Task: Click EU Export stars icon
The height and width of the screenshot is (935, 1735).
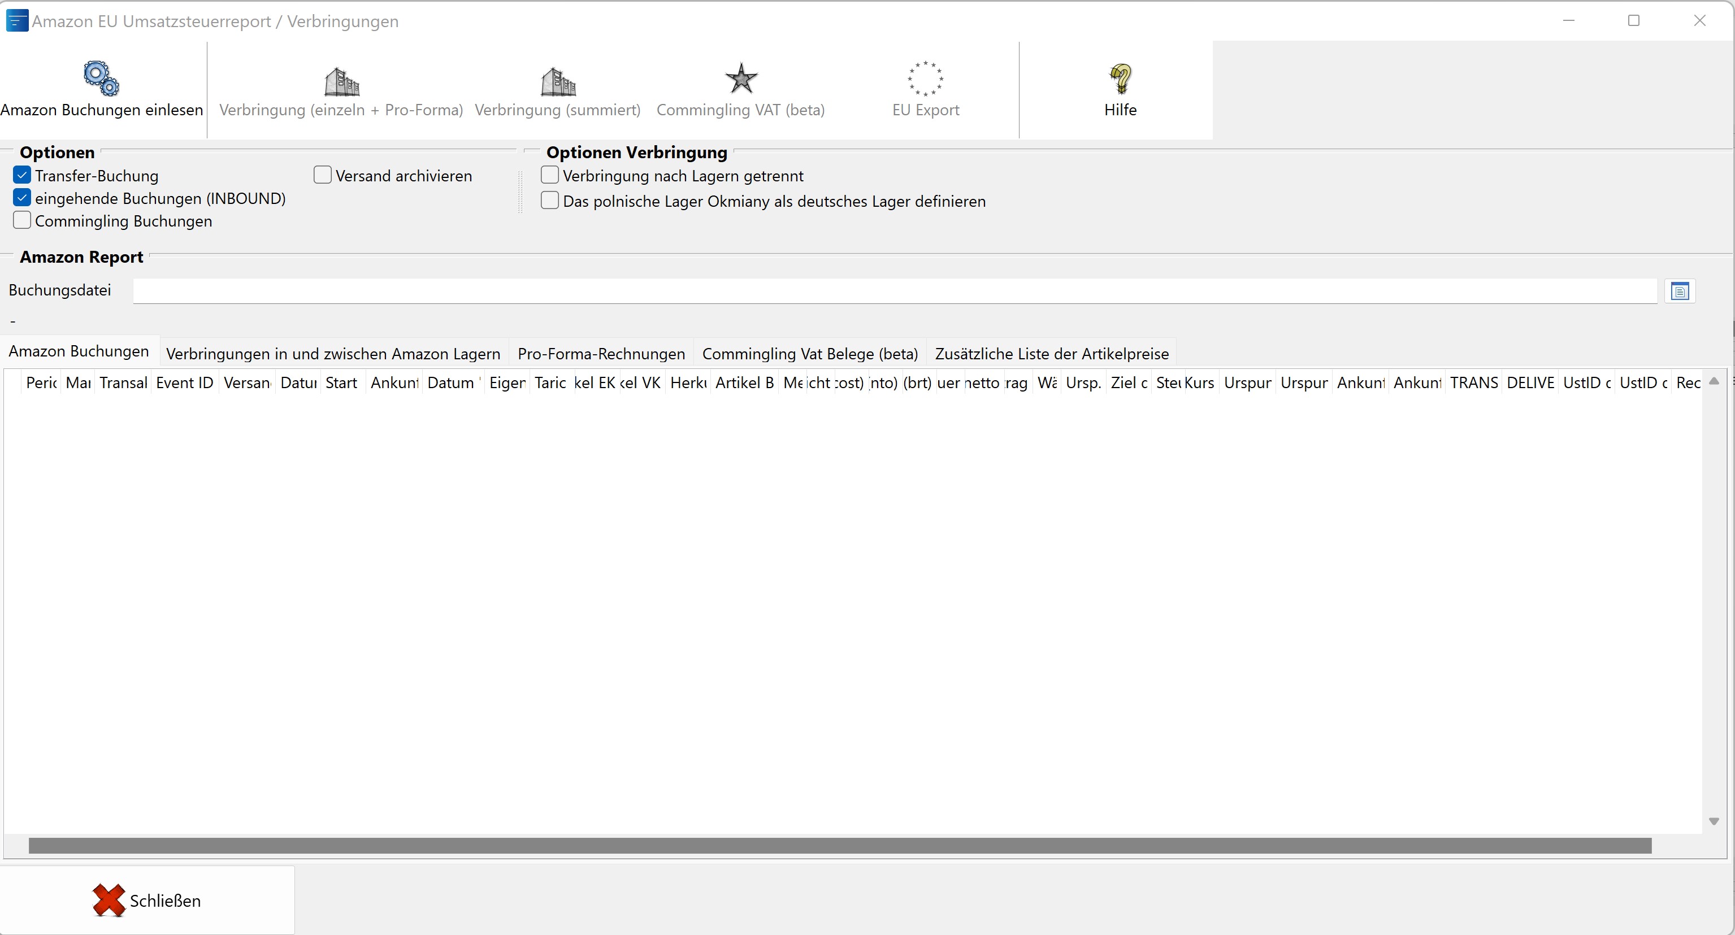Action: [x=925, y=79]
